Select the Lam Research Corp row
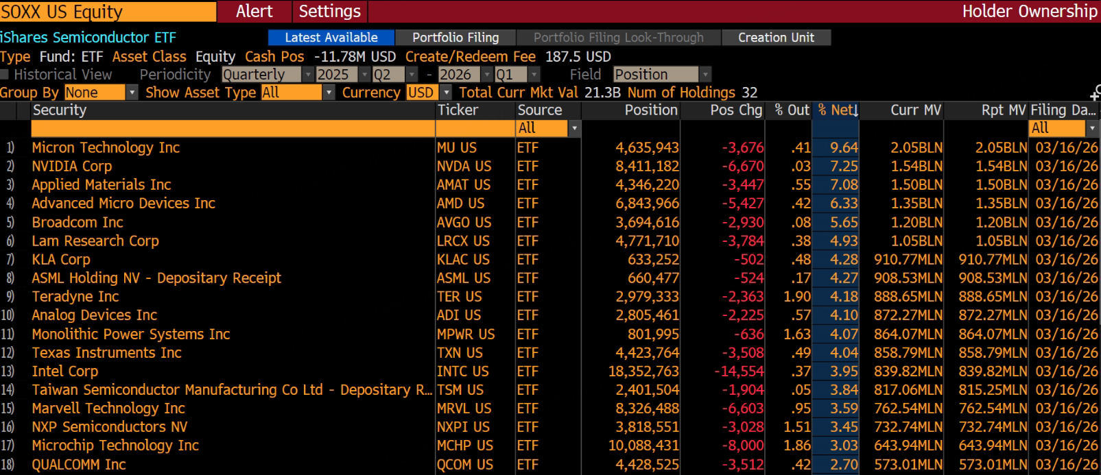This screenshot has width=1101, height=475. (550, 241)
